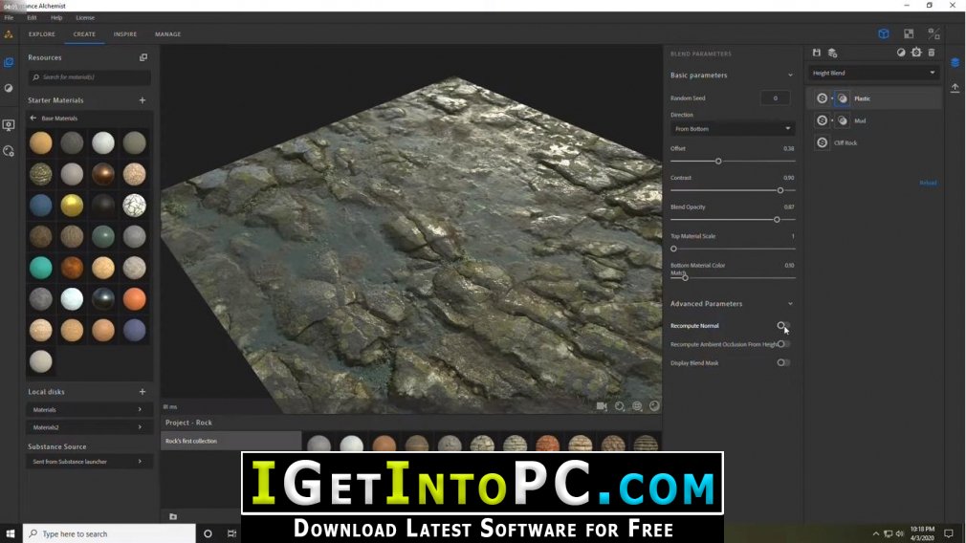Open the Direction dropdown set to From Bottom

coord(733,129)
